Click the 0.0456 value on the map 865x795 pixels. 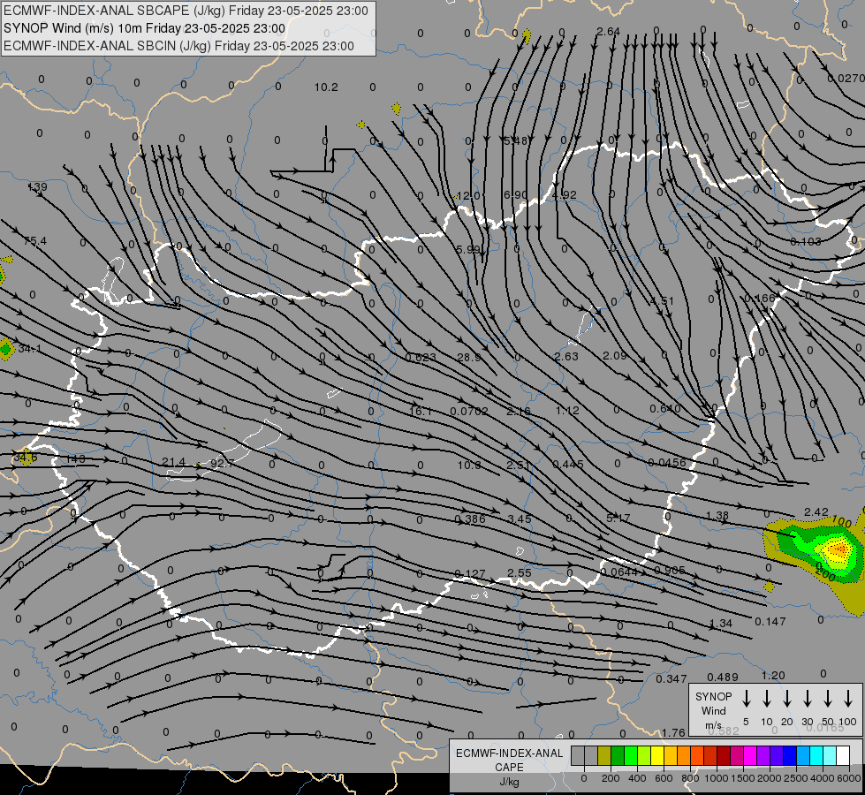[x=667, y=462]
